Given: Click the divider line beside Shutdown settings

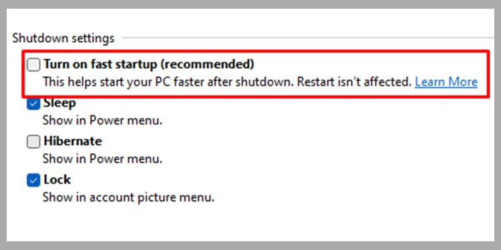Looking at the screenshot, I should pos(308,37).
